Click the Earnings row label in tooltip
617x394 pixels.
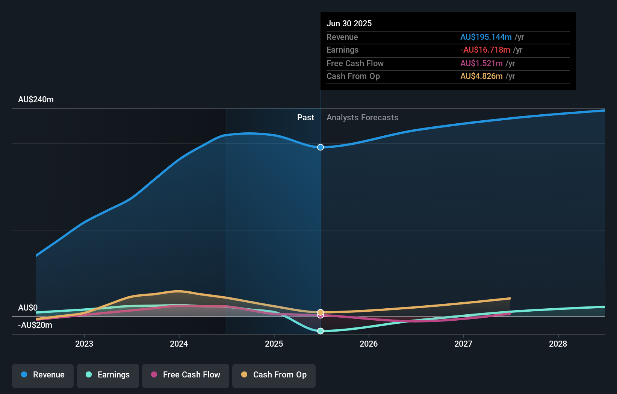click(342, 50)
